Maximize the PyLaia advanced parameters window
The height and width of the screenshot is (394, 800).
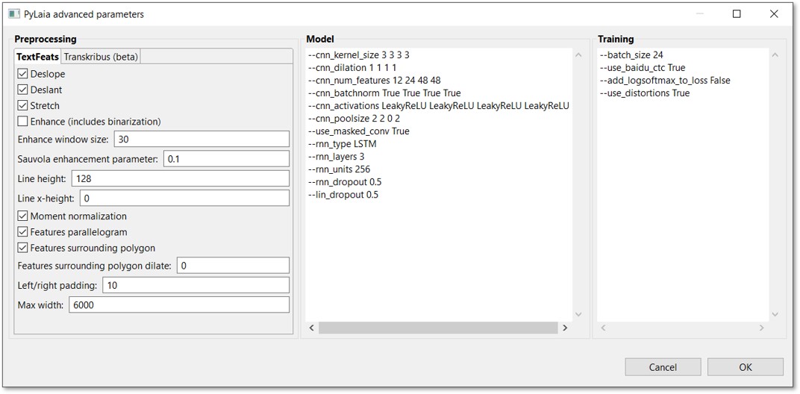(x=737, y=14)
